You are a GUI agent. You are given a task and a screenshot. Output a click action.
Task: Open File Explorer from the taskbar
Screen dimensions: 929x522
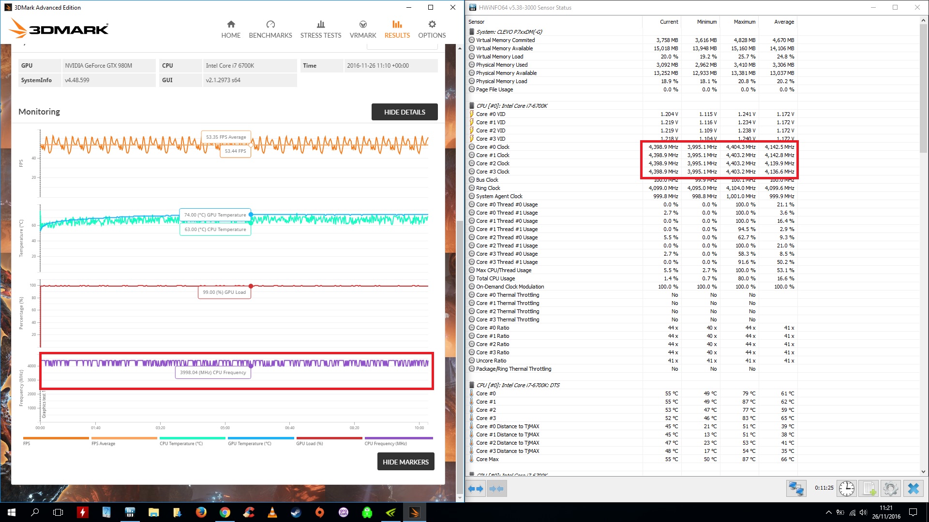(x=153, y=512)
